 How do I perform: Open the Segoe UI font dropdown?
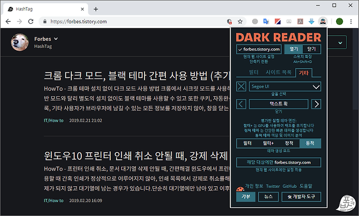285,87
